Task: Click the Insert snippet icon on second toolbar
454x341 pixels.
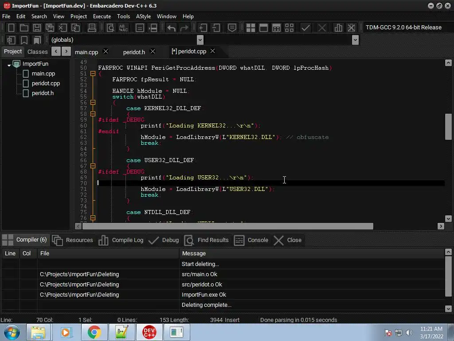Action: click(x=11, y=40)
